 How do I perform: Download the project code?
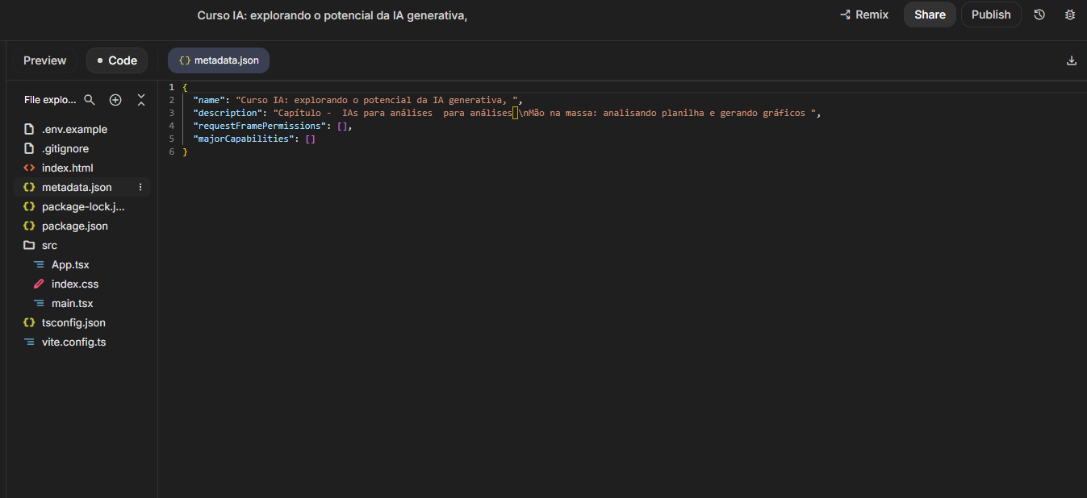point(1072,60)
